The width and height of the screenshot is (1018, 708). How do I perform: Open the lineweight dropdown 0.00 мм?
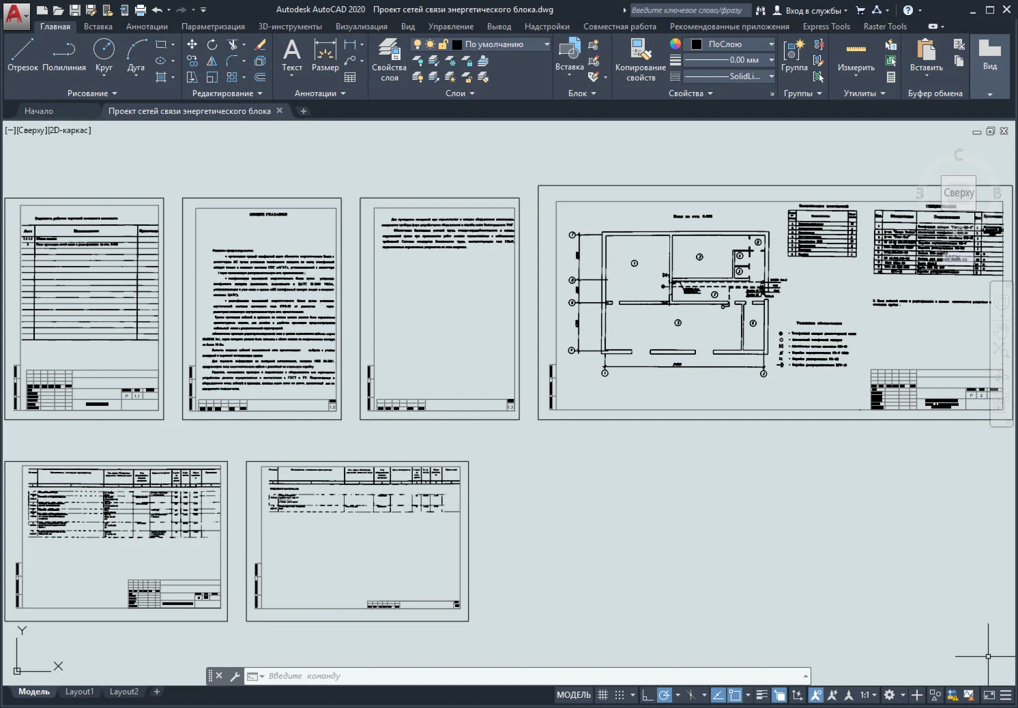pos(729,60)
